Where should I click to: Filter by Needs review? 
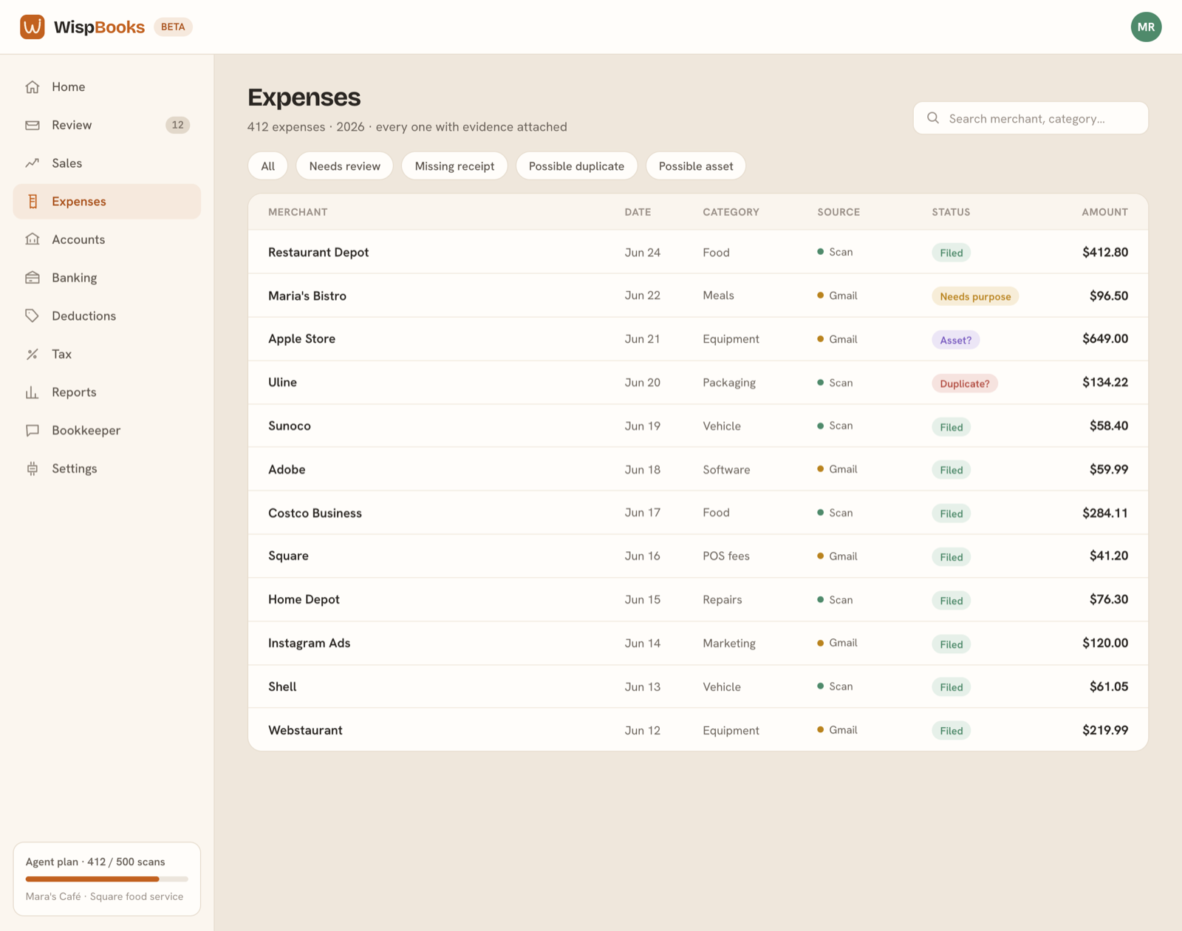click(x=345, y=166)
